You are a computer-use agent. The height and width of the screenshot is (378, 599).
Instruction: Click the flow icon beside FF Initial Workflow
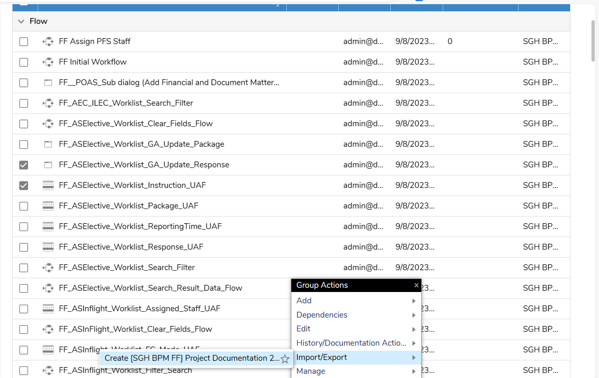point(48,62)
